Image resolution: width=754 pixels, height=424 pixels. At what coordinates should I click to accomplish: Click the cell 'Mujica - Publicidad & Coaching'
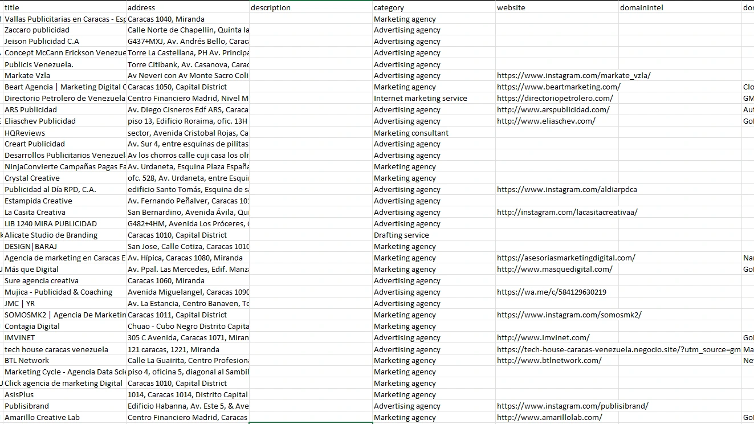pyautogui.click(x=64, y=292)
